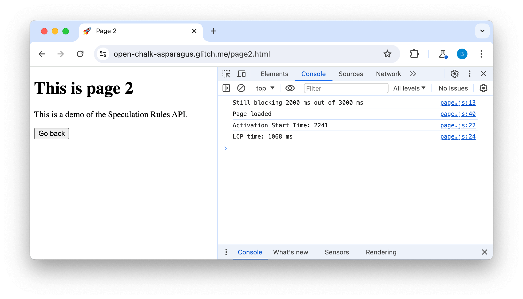Screen dimensions: 523x299
Task: Click the Go back button
Action: tap(51, 133)
